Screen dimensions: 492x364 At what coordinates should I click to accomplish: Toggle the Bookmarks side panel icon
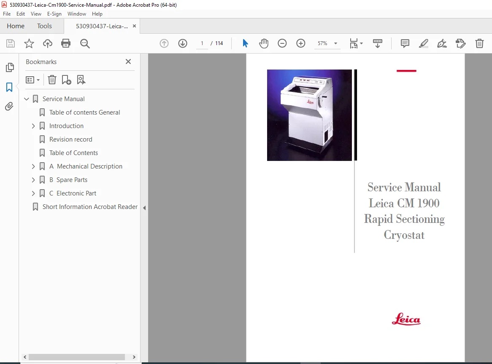tap(9, 87)
